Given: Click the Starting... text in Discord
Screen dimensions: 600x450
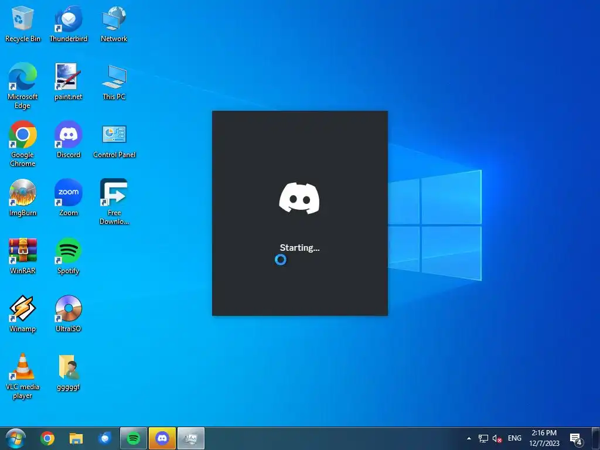Looking at the screenshot, I should 299,248.
